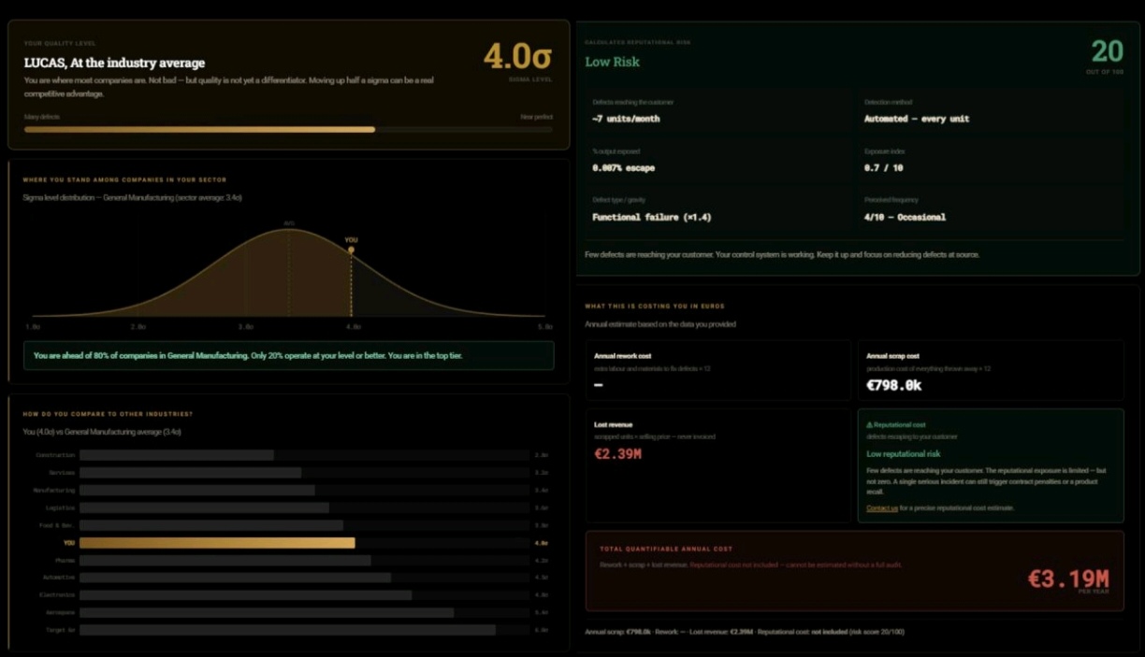Select the gold YOU bar in industry chart
The width and height of the screenshot is (1145, 657).
[217, 542]
